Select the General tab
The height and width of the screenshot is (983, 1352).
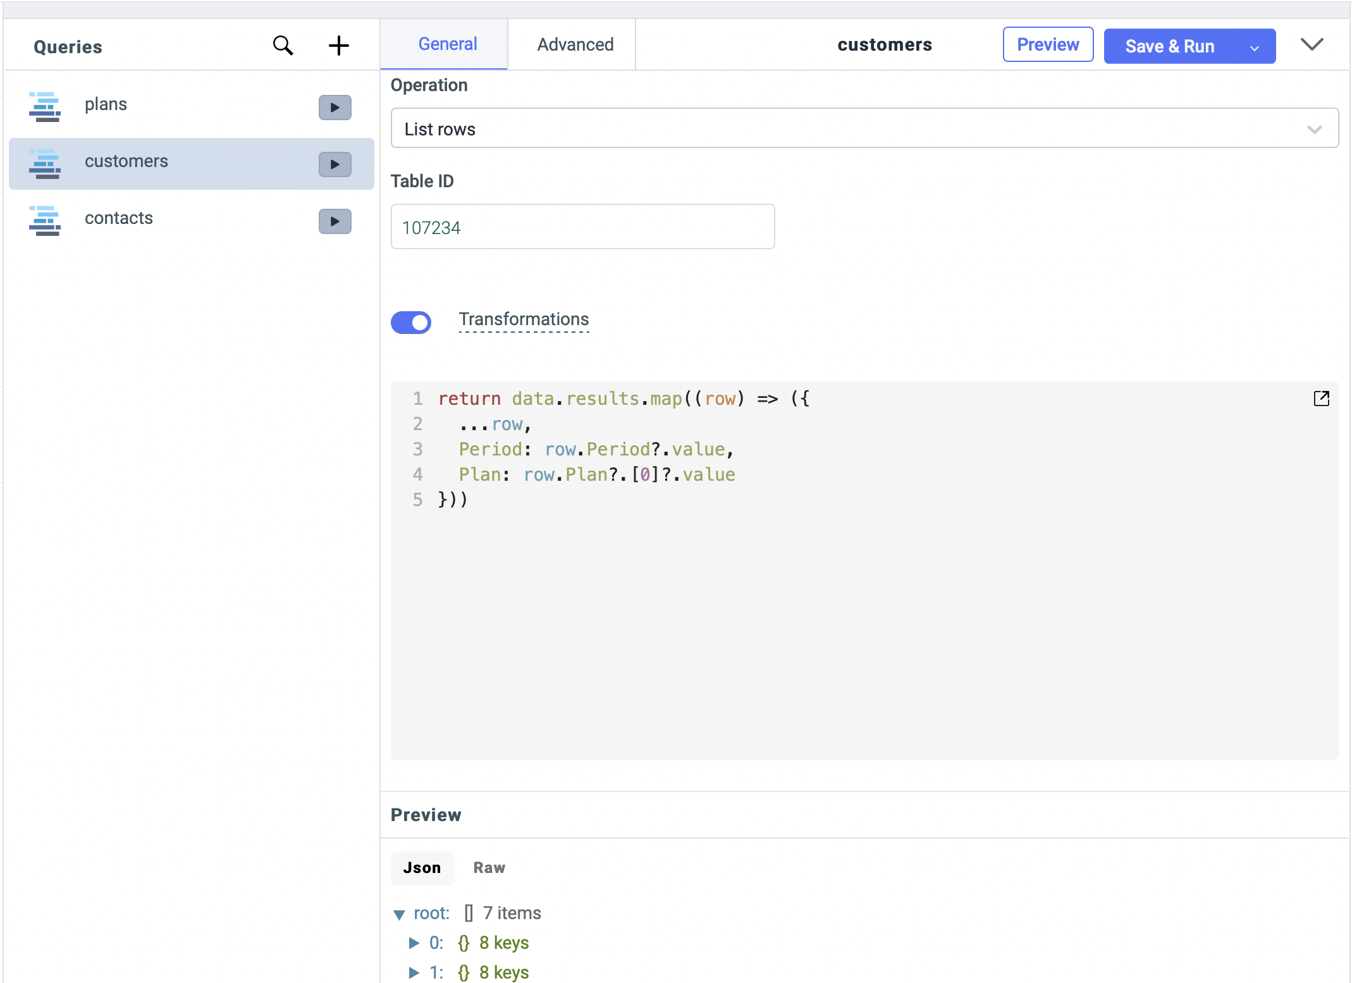pyautogui.click(x=447, y=44)
